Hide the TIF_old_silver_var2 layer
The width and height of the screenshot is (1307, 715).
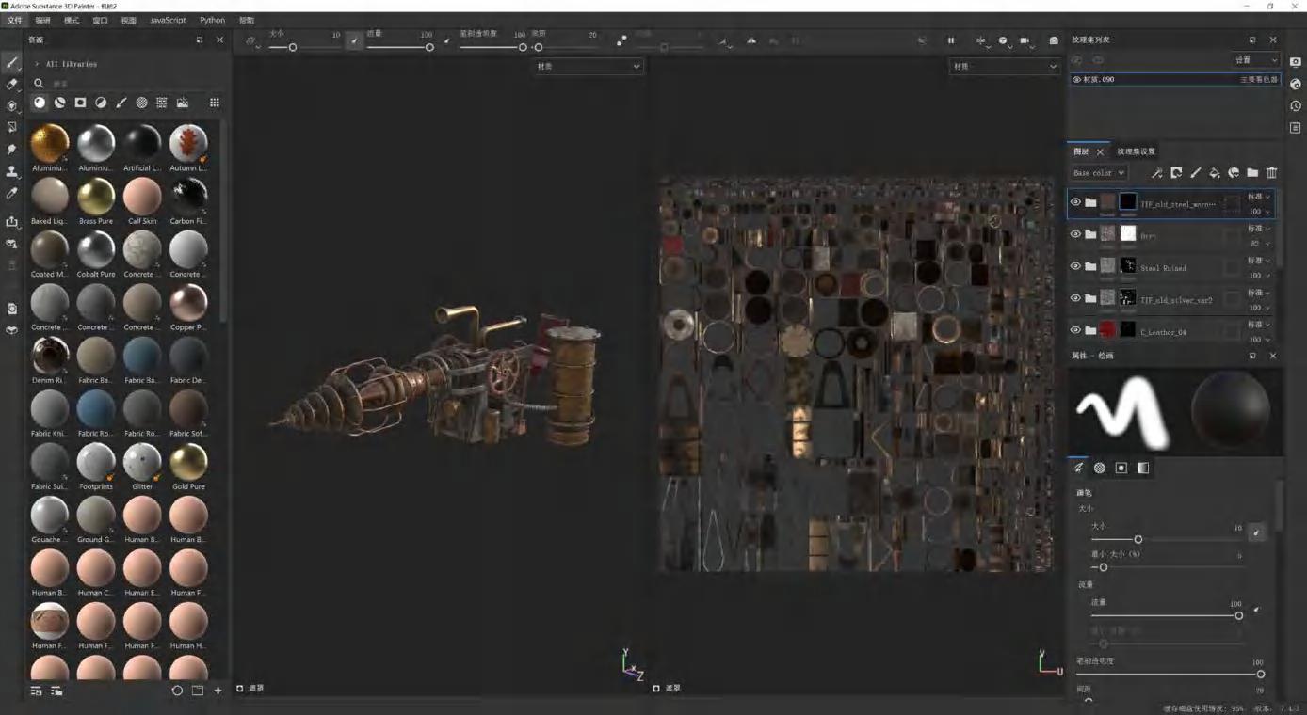1075,298
